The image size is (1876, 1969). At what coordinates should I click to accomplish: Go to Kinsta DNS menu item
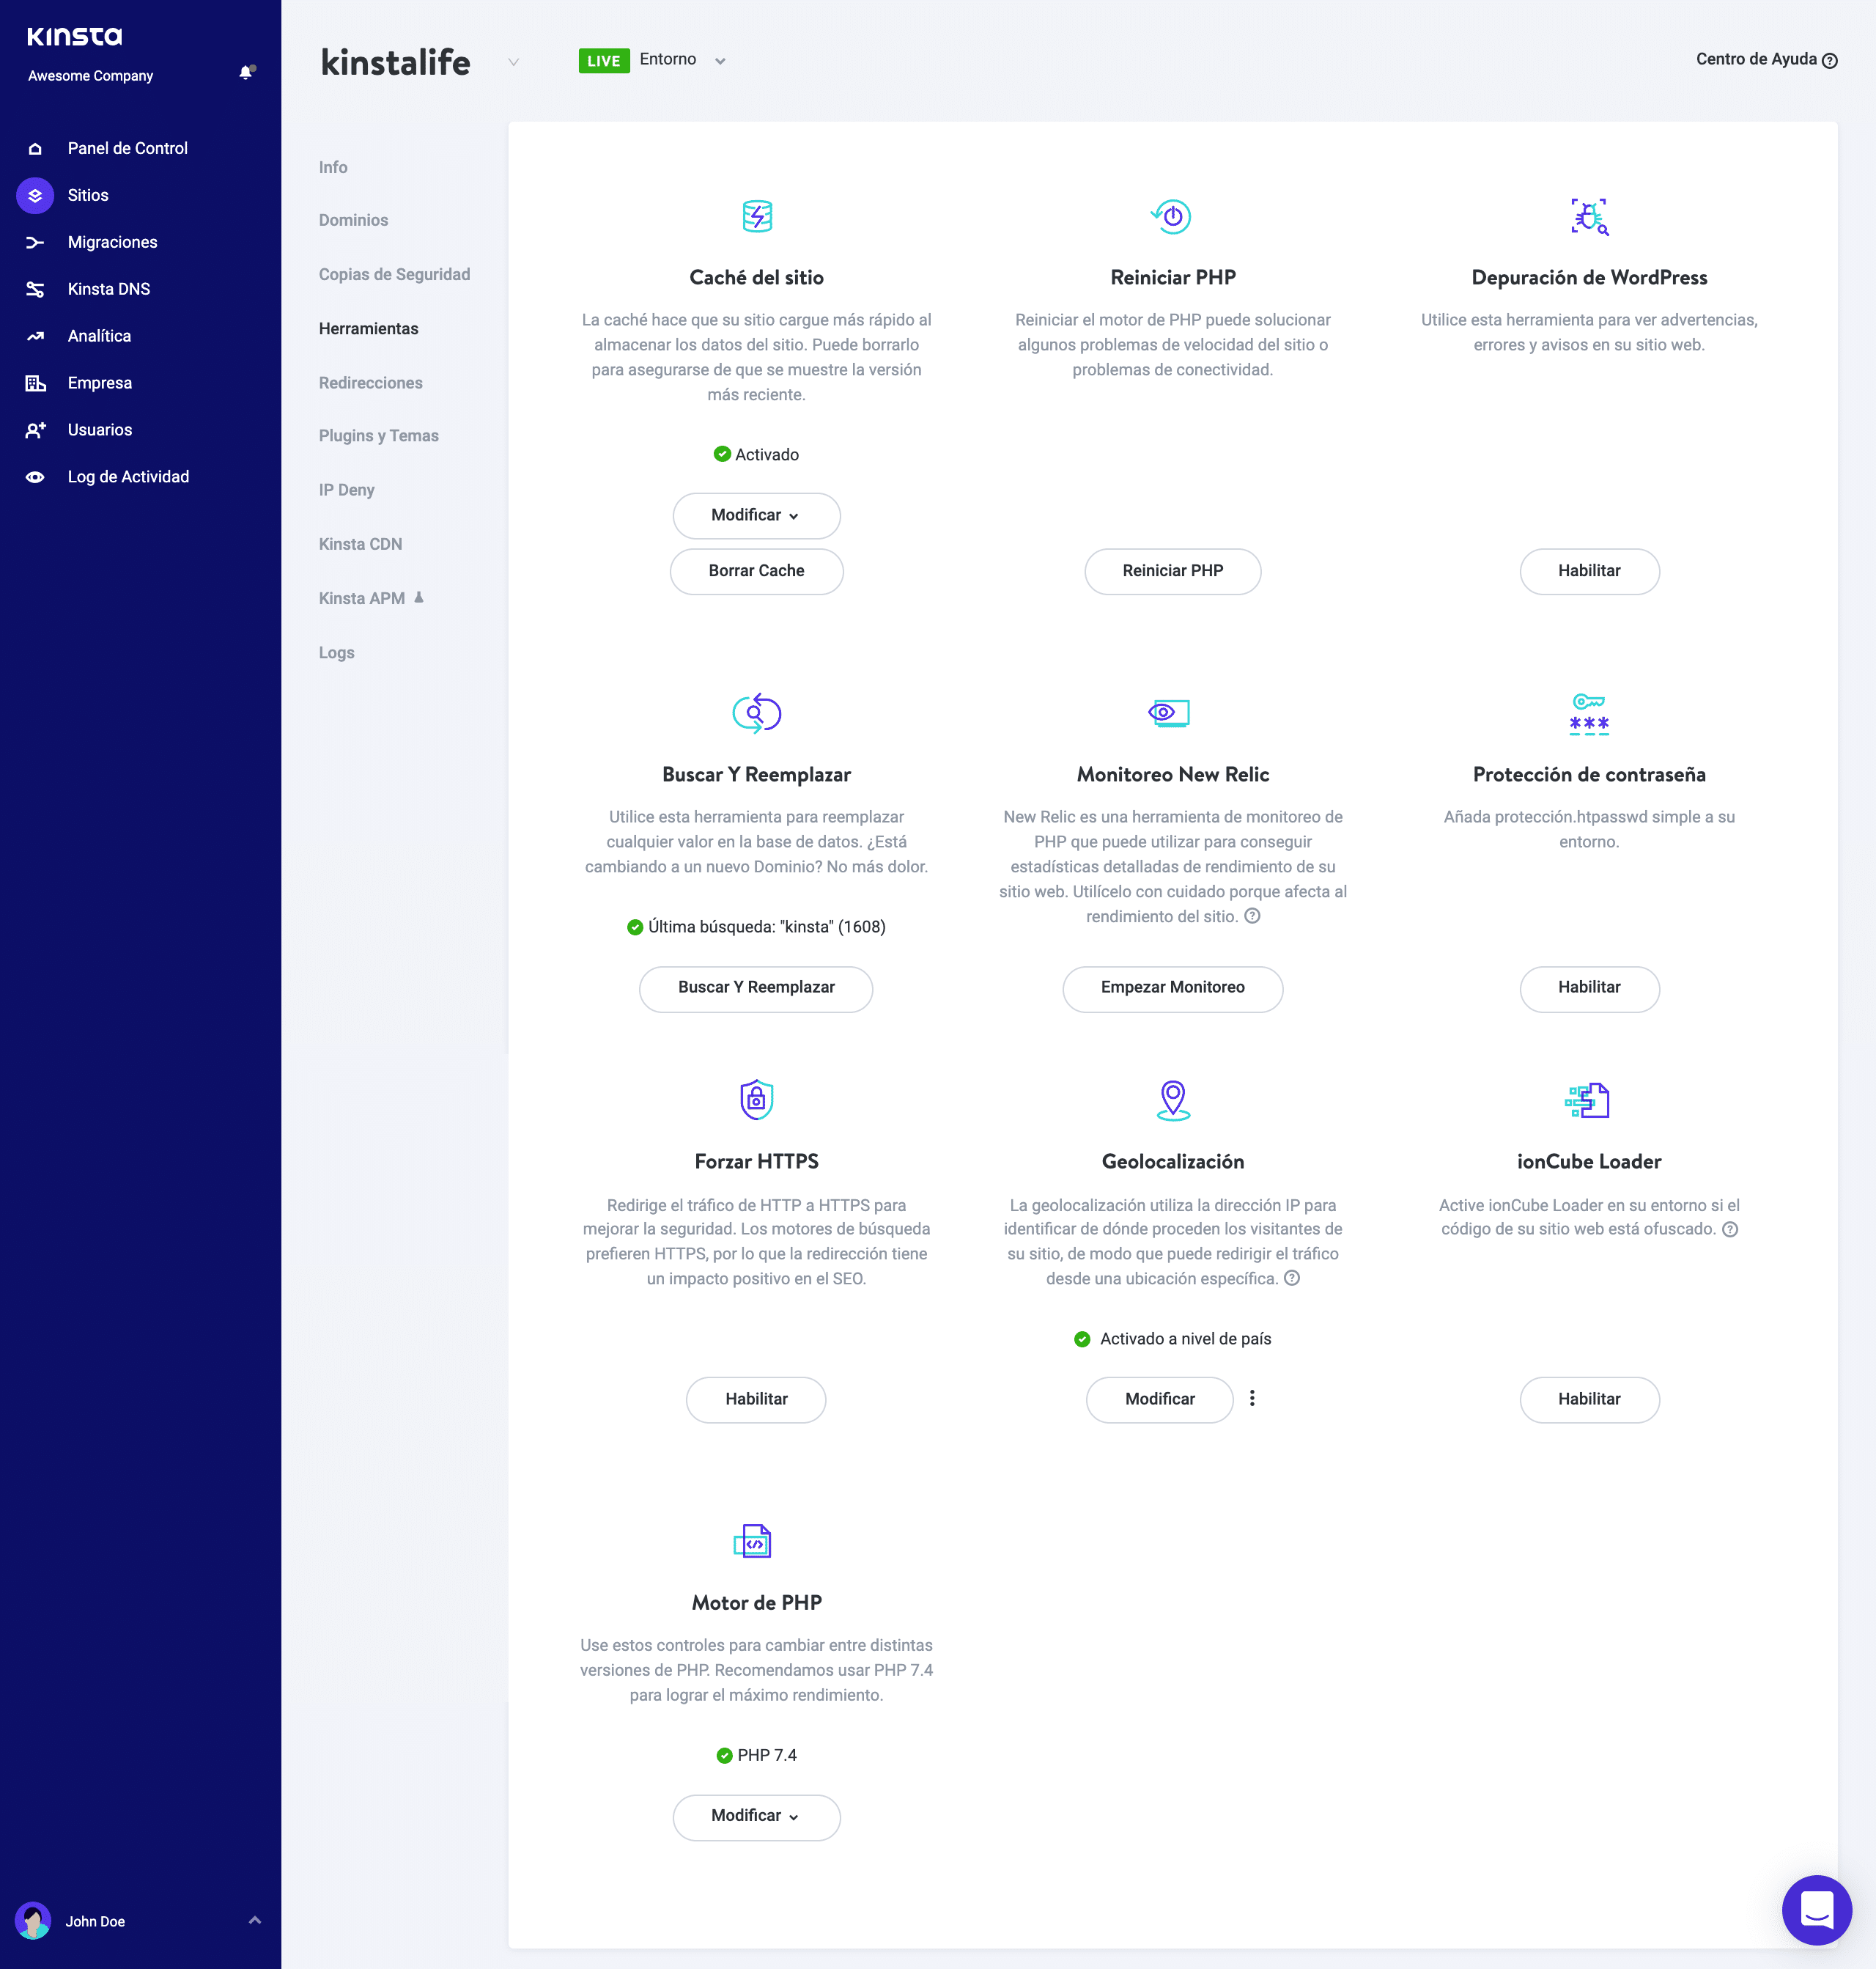point(108,289)
